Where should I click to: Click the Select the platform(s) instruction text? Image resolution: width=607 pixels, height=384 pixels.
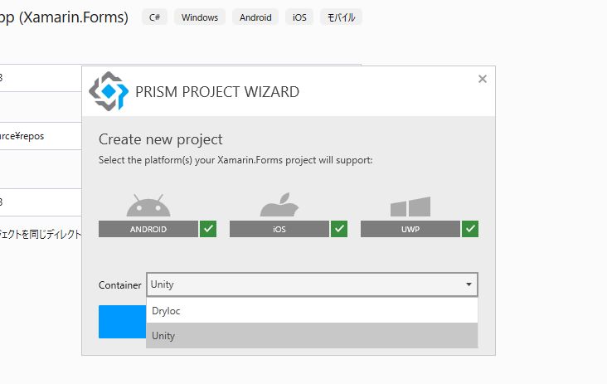click(x=236, y=160)
